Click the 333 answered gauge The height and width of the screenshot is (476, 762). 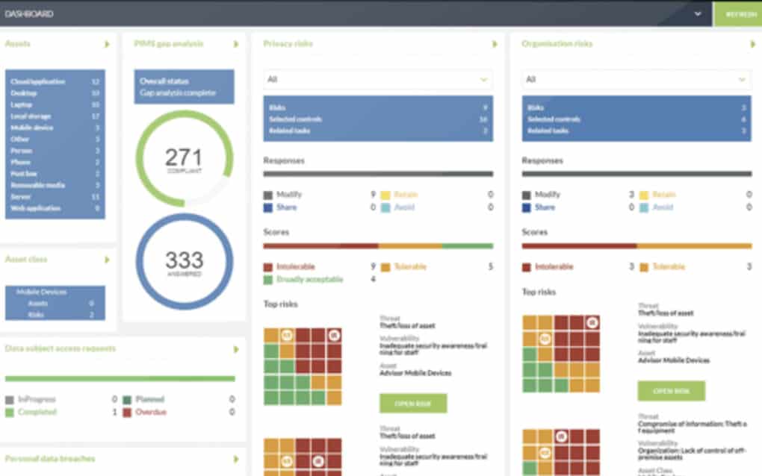point(185,262)
